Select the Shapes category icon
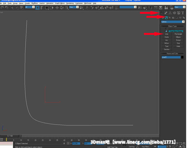The width and height of the screenshot is (188, 148). click(166, 18)
